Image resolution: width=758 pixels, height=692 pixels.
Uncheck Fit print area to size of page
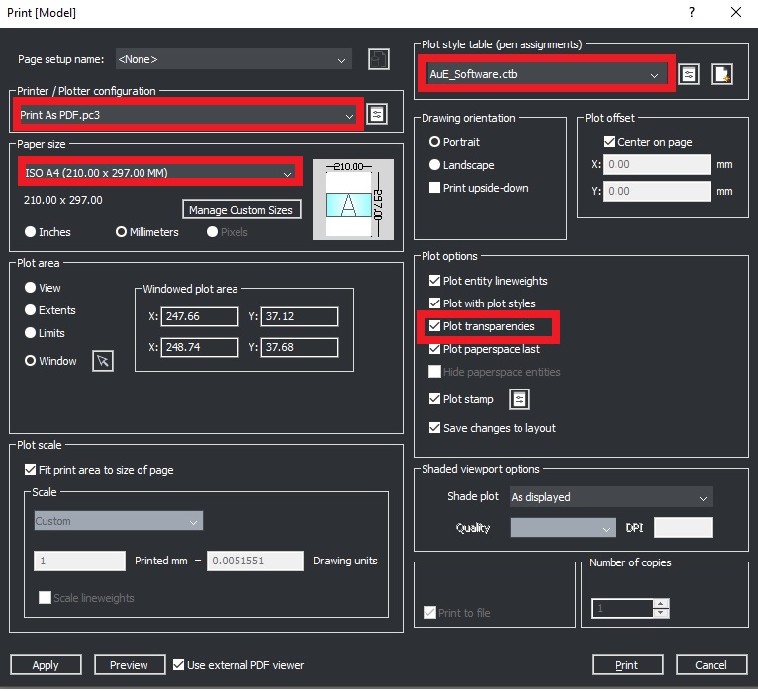29,470
